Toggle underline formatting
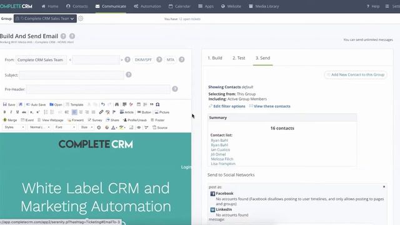Viewport: 400px width, 225px height. coord(17,112)
